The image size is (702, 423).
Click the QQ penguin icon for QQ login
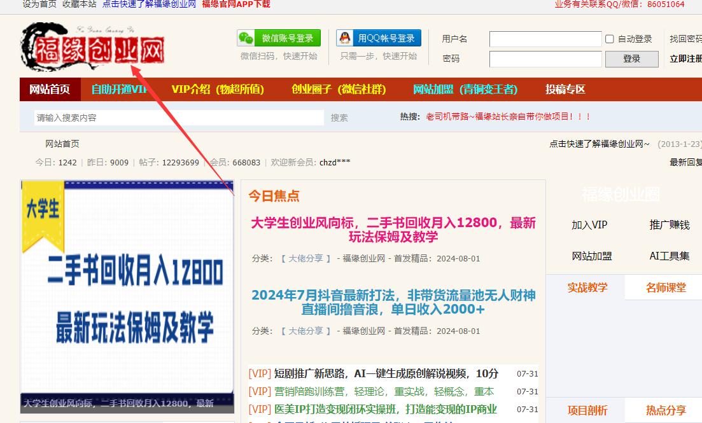click(x=344, y=38)
